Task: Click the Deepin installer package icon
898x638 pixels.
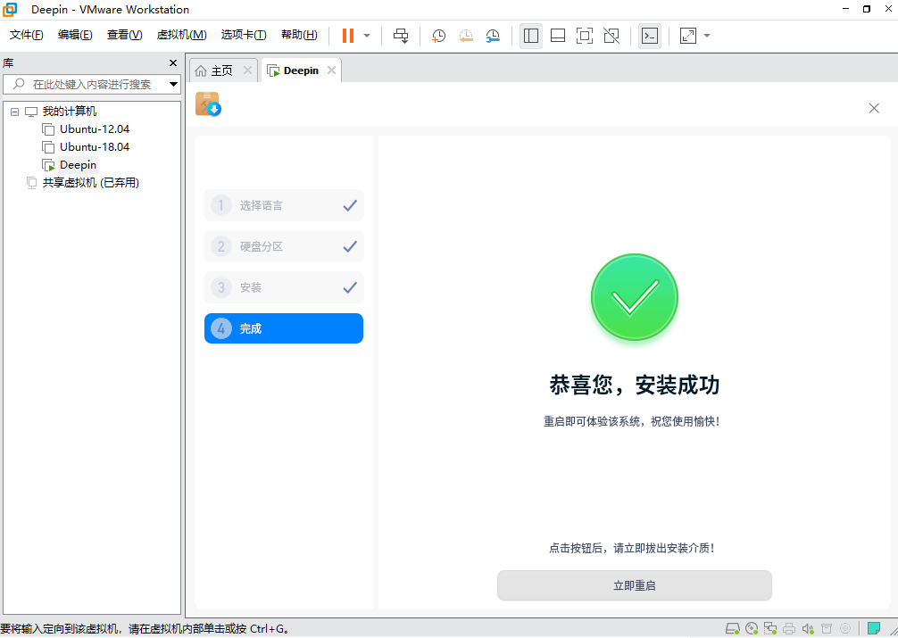Action: pyautogui.click(x=208, y=104)
